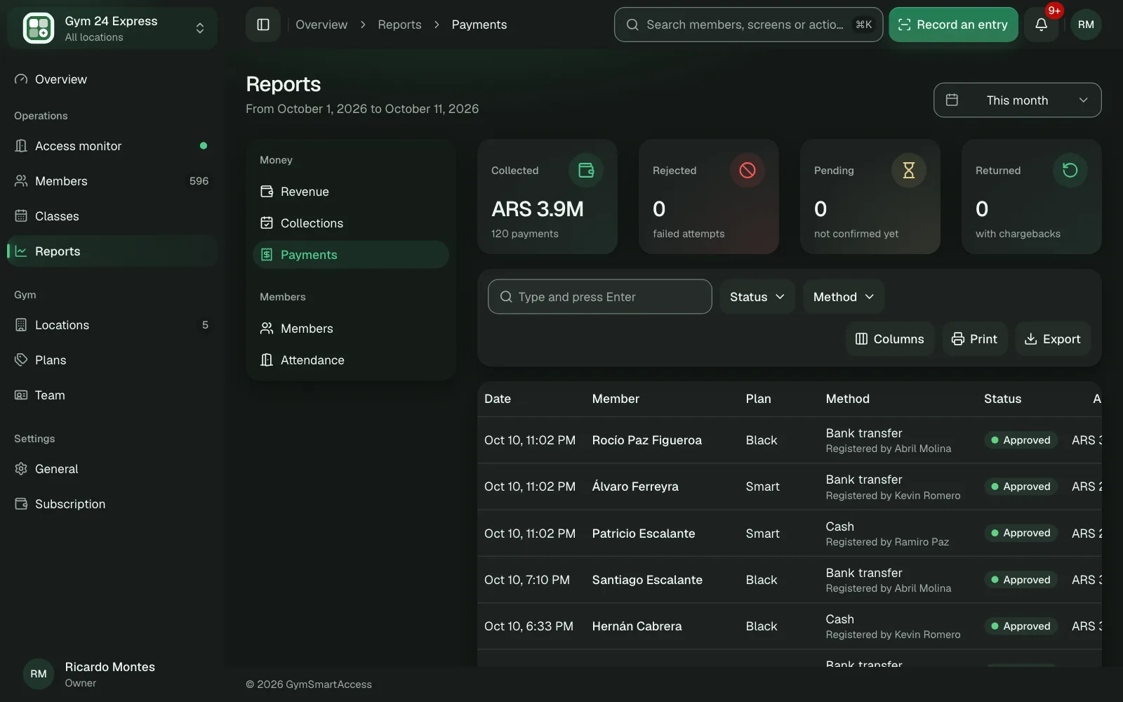Select the Payments report

click(351, 255)
